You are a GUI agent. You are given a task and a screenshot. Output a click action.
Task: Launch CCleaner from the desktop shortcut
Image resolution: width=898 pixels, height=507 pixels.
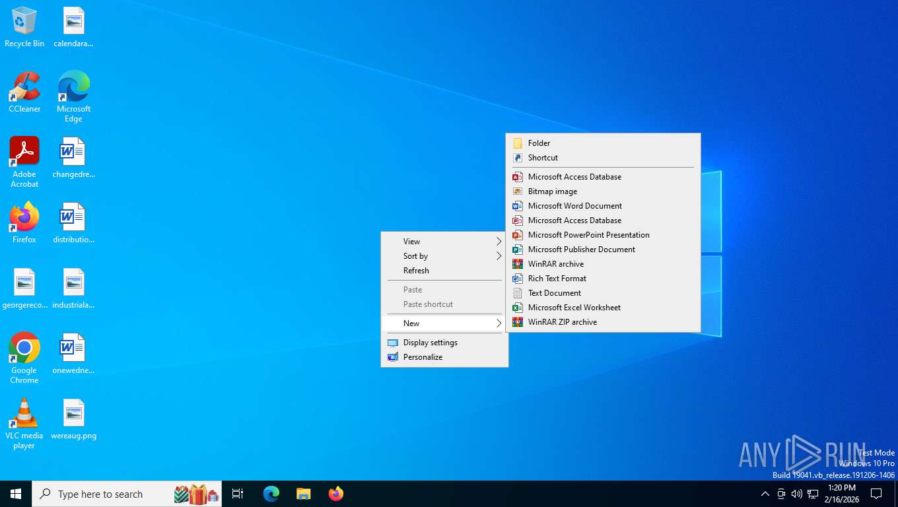(24, 92)
